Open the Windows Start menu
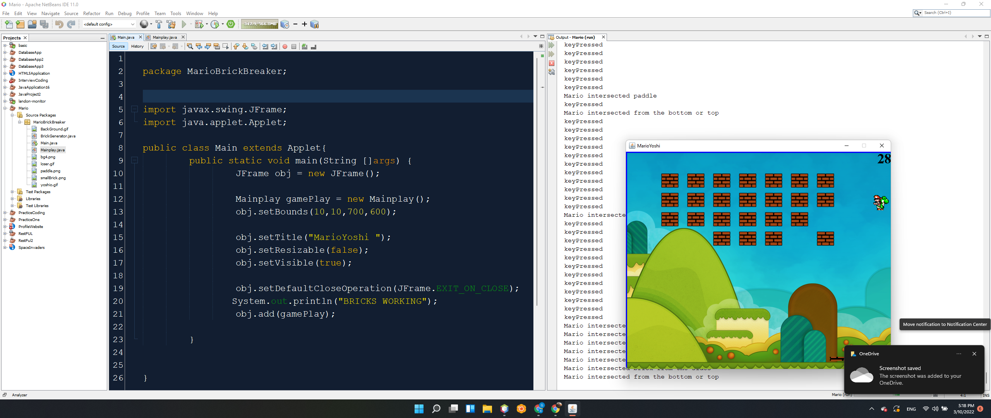Screen dimensions: 991x418 pos(419,409)
